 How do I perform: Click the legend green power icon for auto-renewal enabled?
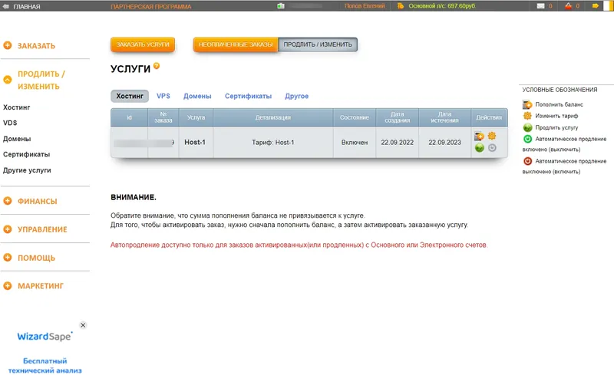(527, 139)
